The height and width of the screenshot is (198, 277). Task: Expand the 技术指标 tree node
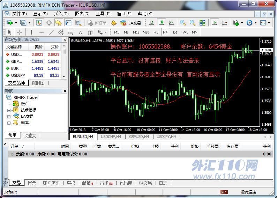click(9, 110)
